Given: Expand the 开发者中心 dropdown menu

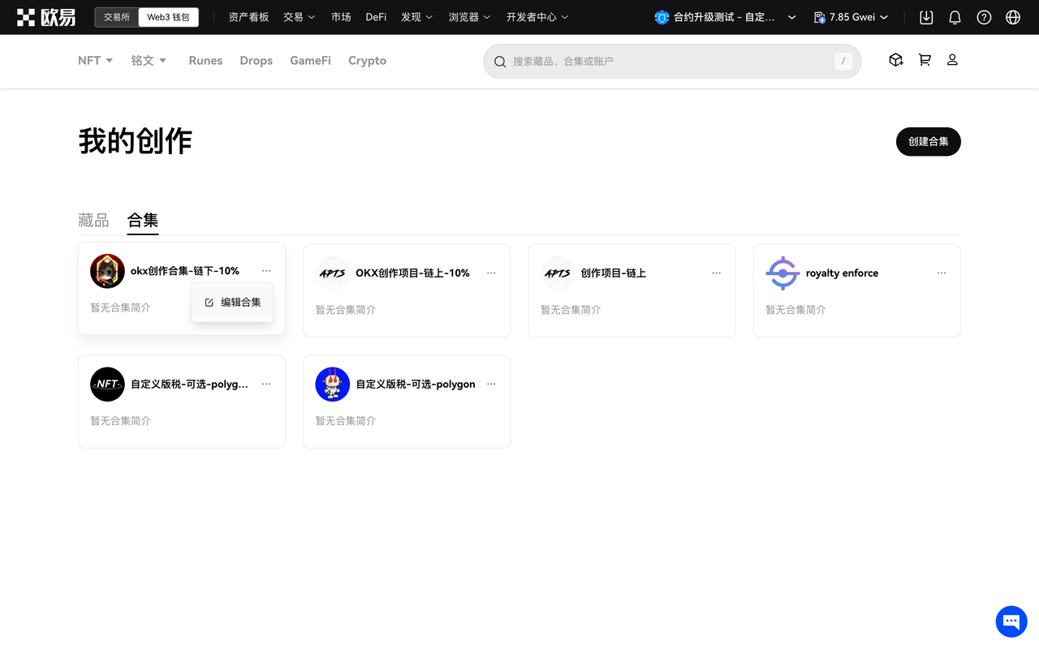Looking at the screenshot, I should click(x=537, y=17).
